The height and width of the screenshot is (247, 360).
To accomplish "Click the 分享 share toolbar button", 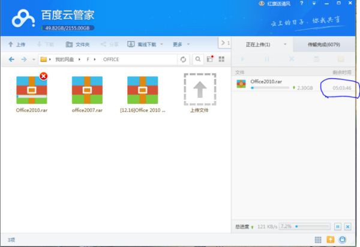I will tap(110, 44).
